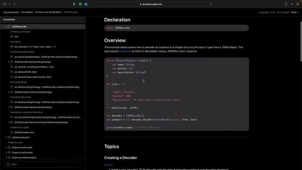Click the Filter field in the sidebar
The height and width of the screenshot is (170, 302).
coord(42,164)
